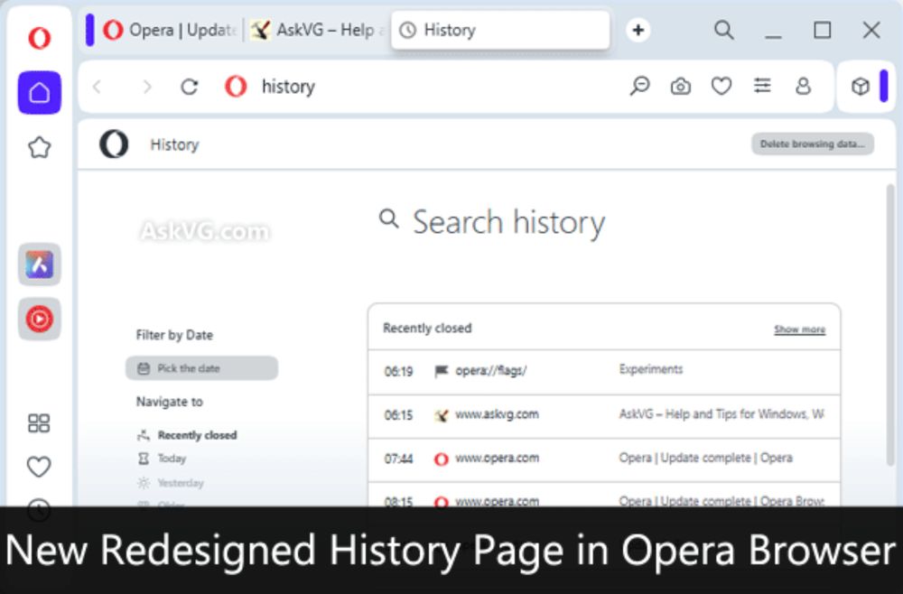Click the Opera favicon in 07:44 row

(441, 459)
